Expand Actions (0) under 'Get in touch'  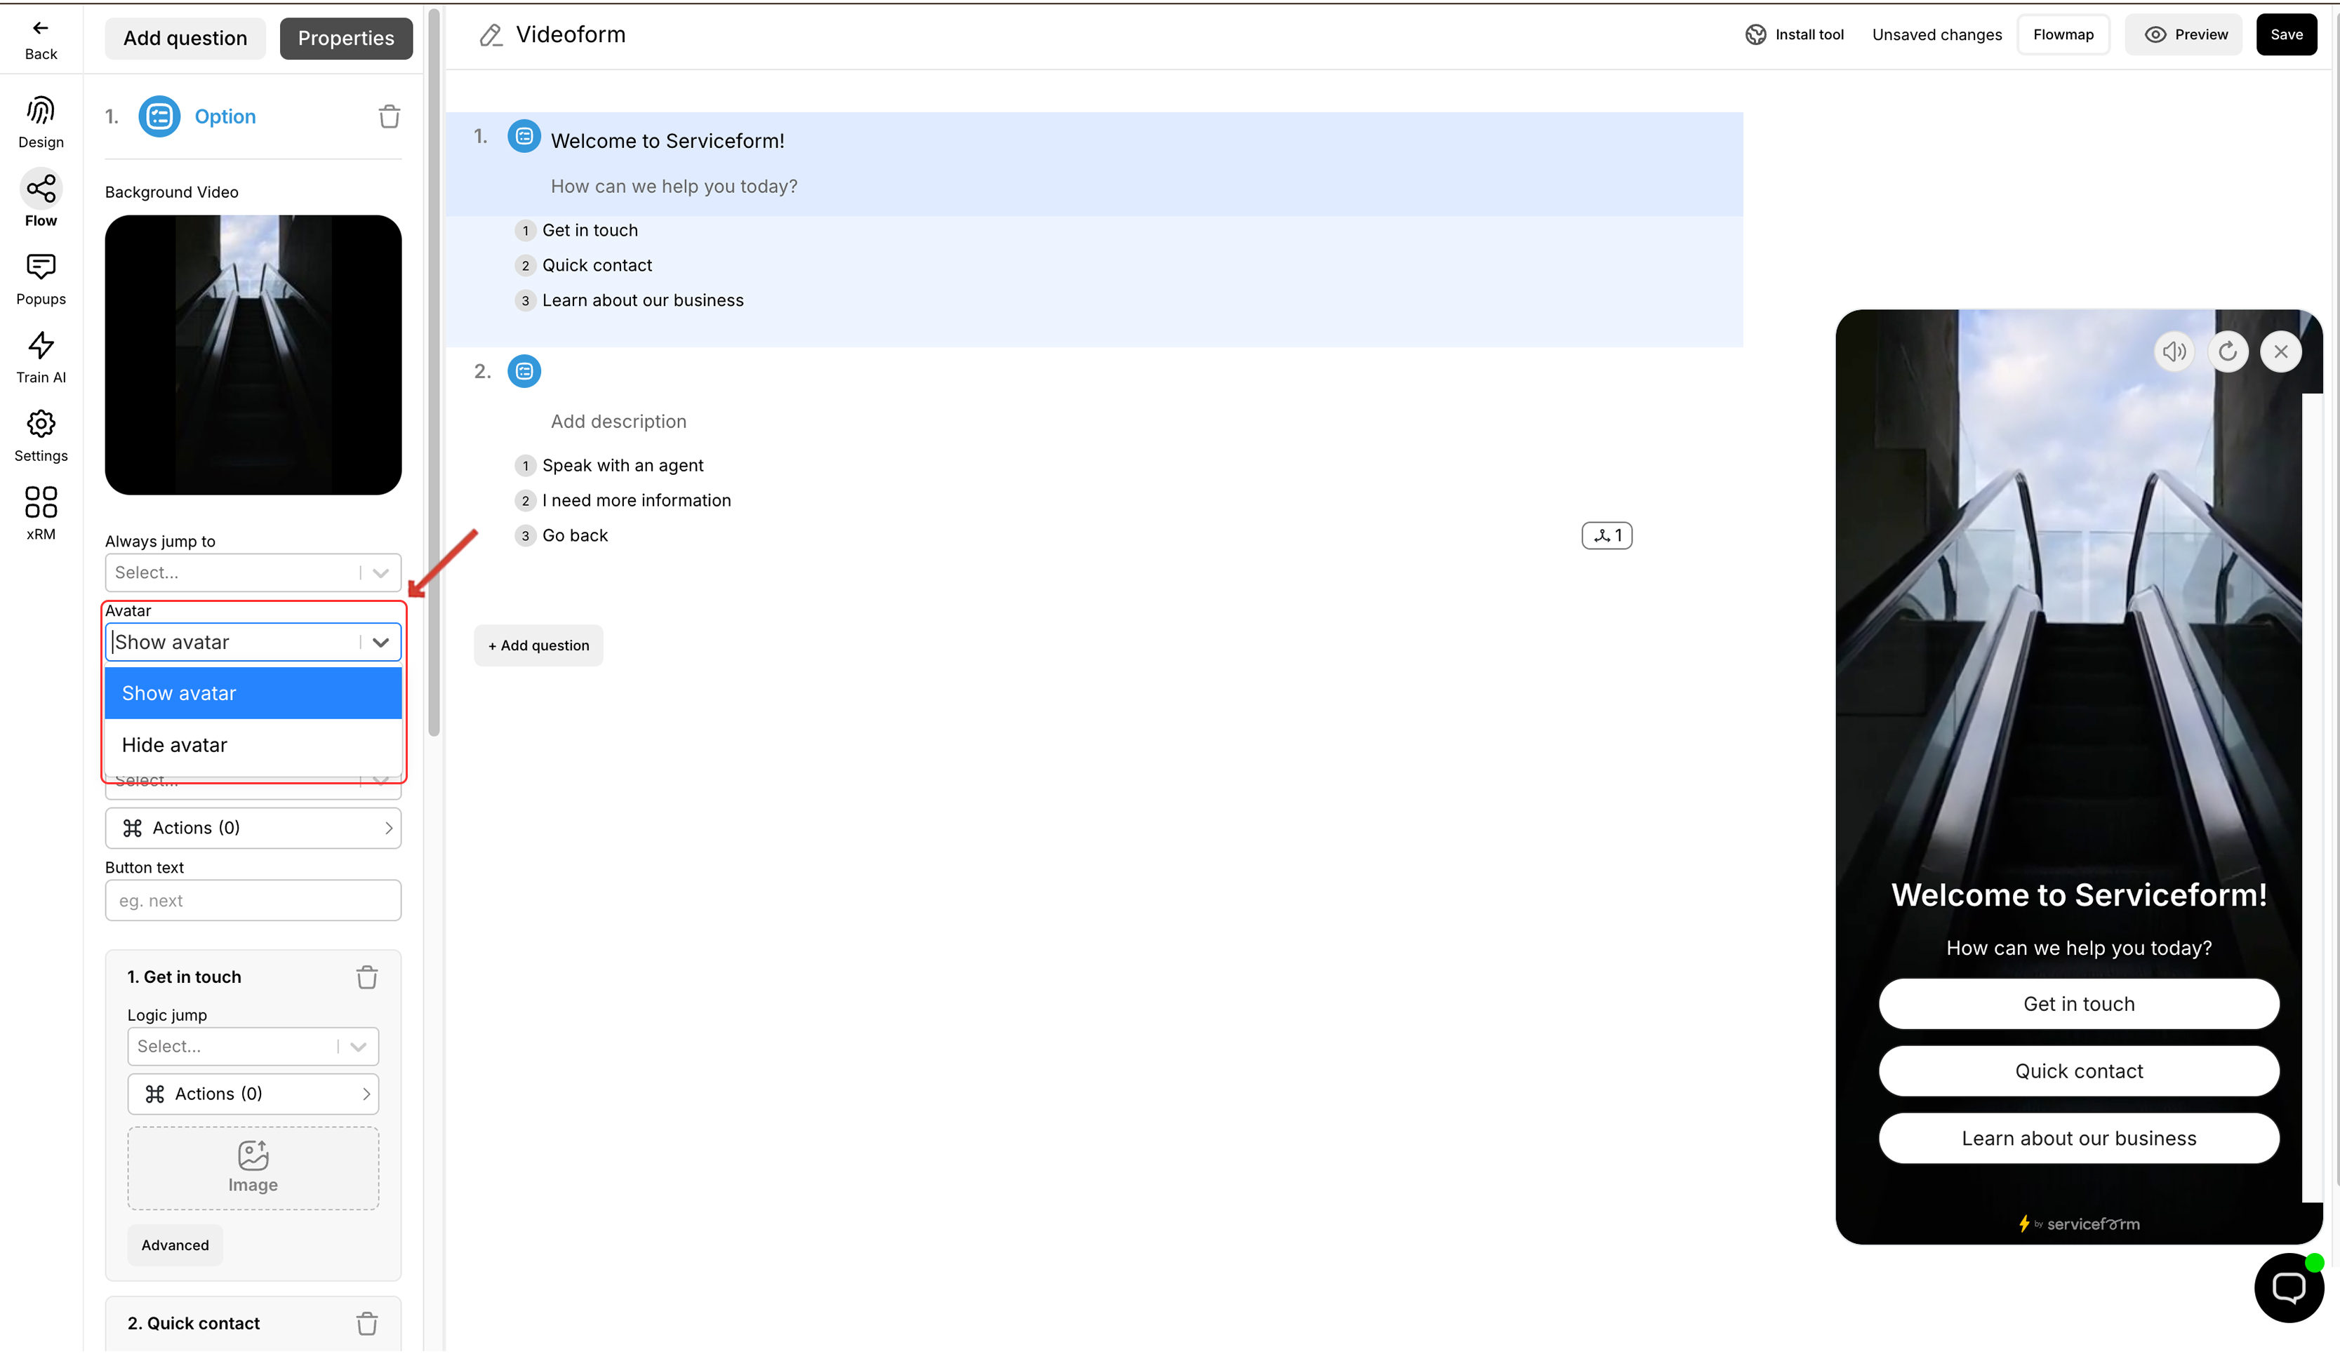click(x=253, y=1094)
